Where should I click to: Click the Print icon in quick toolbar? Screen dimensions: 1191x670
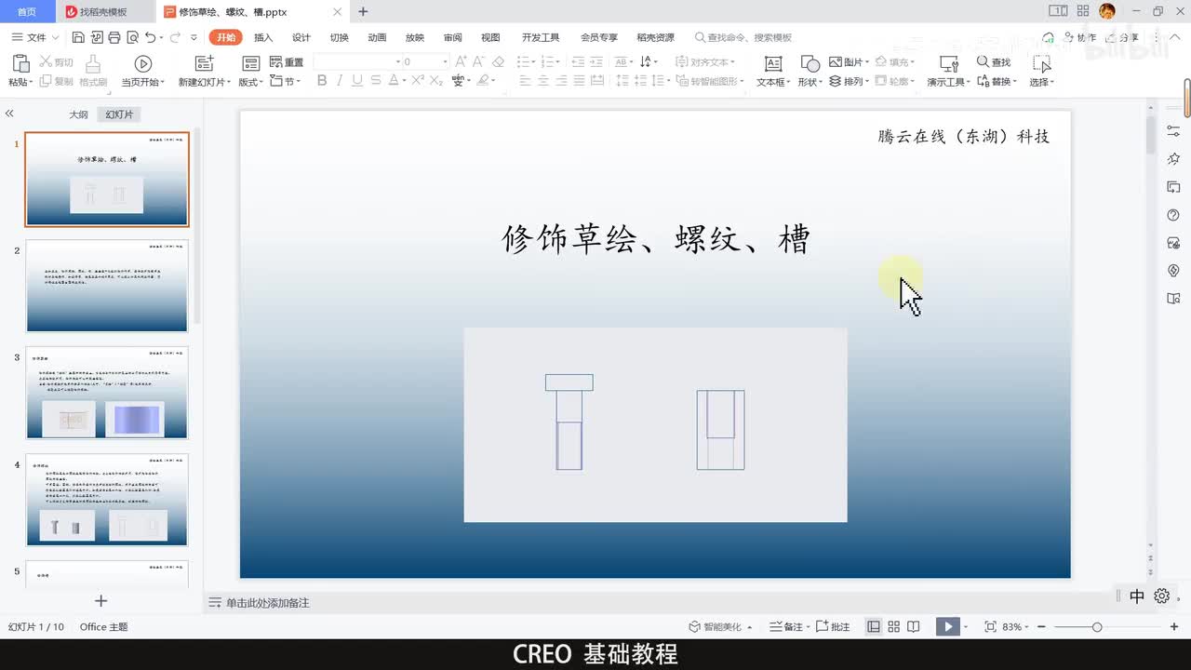click(114, 37)
